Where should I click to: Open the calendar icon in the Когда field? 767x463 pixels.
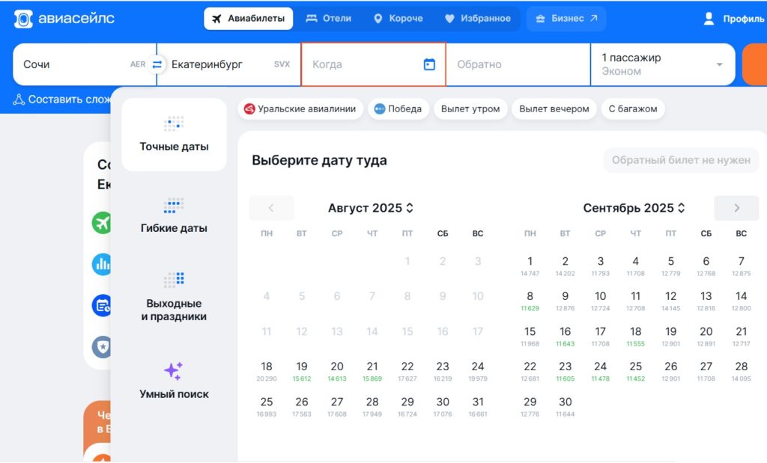click(x=429, y=64)
